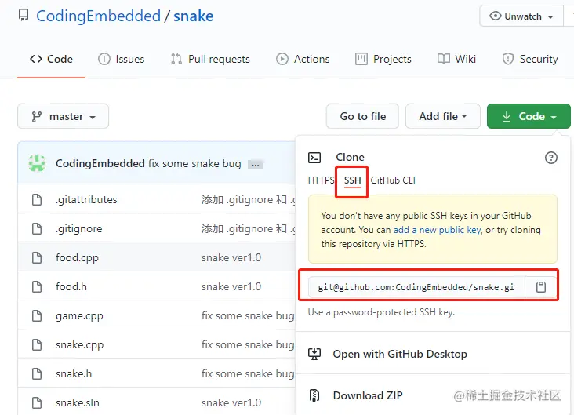
Task: Open the Actions tab
Action: pyautogui.click(x=303, y=59)
